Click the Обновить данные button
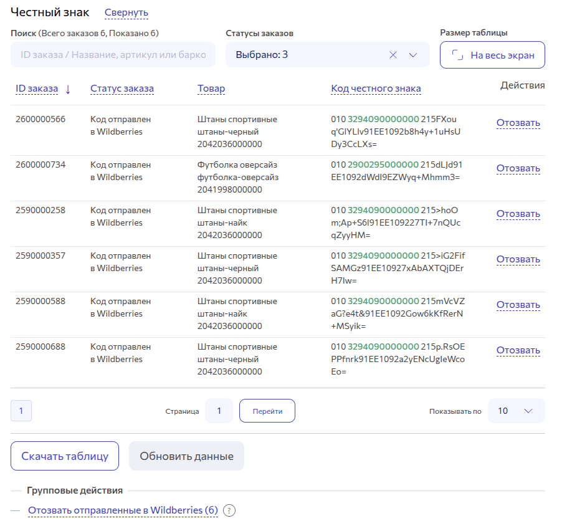The height and width of the screenshot is (526, 562). (186, 456)
